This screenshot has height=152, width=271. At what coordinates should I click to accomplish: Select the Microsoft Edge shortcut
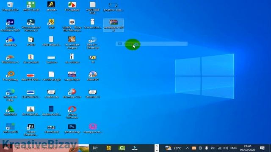[x=10, y=95]
